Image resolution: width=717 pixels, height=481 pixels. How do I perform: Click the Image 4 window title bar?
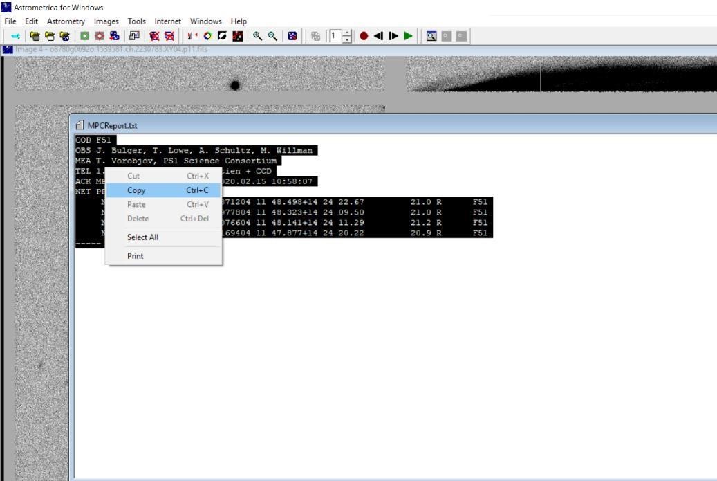[358, 49]
